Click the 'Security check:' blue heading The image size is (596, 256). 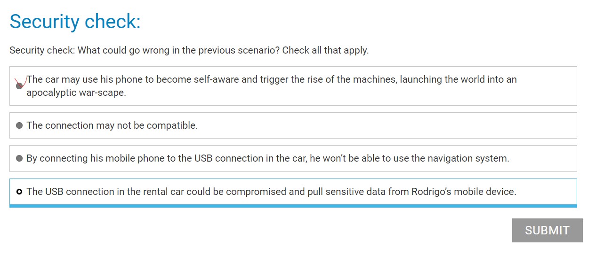pyautogui.click(x=75, y=22)
